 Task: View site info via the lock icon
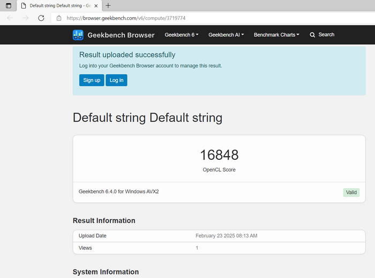[x=59, y=18]
